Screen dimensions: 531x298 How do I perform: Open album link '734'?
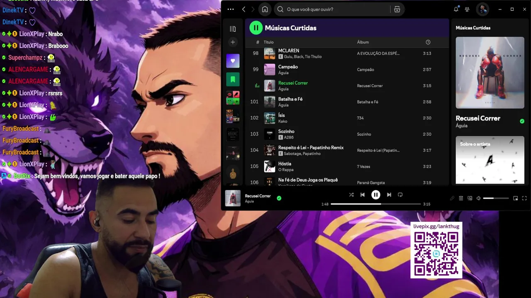tap(360, 118)
